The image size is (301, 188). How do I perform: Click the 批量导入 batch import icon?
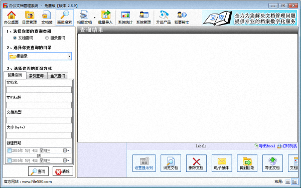(x=105, y=18)
